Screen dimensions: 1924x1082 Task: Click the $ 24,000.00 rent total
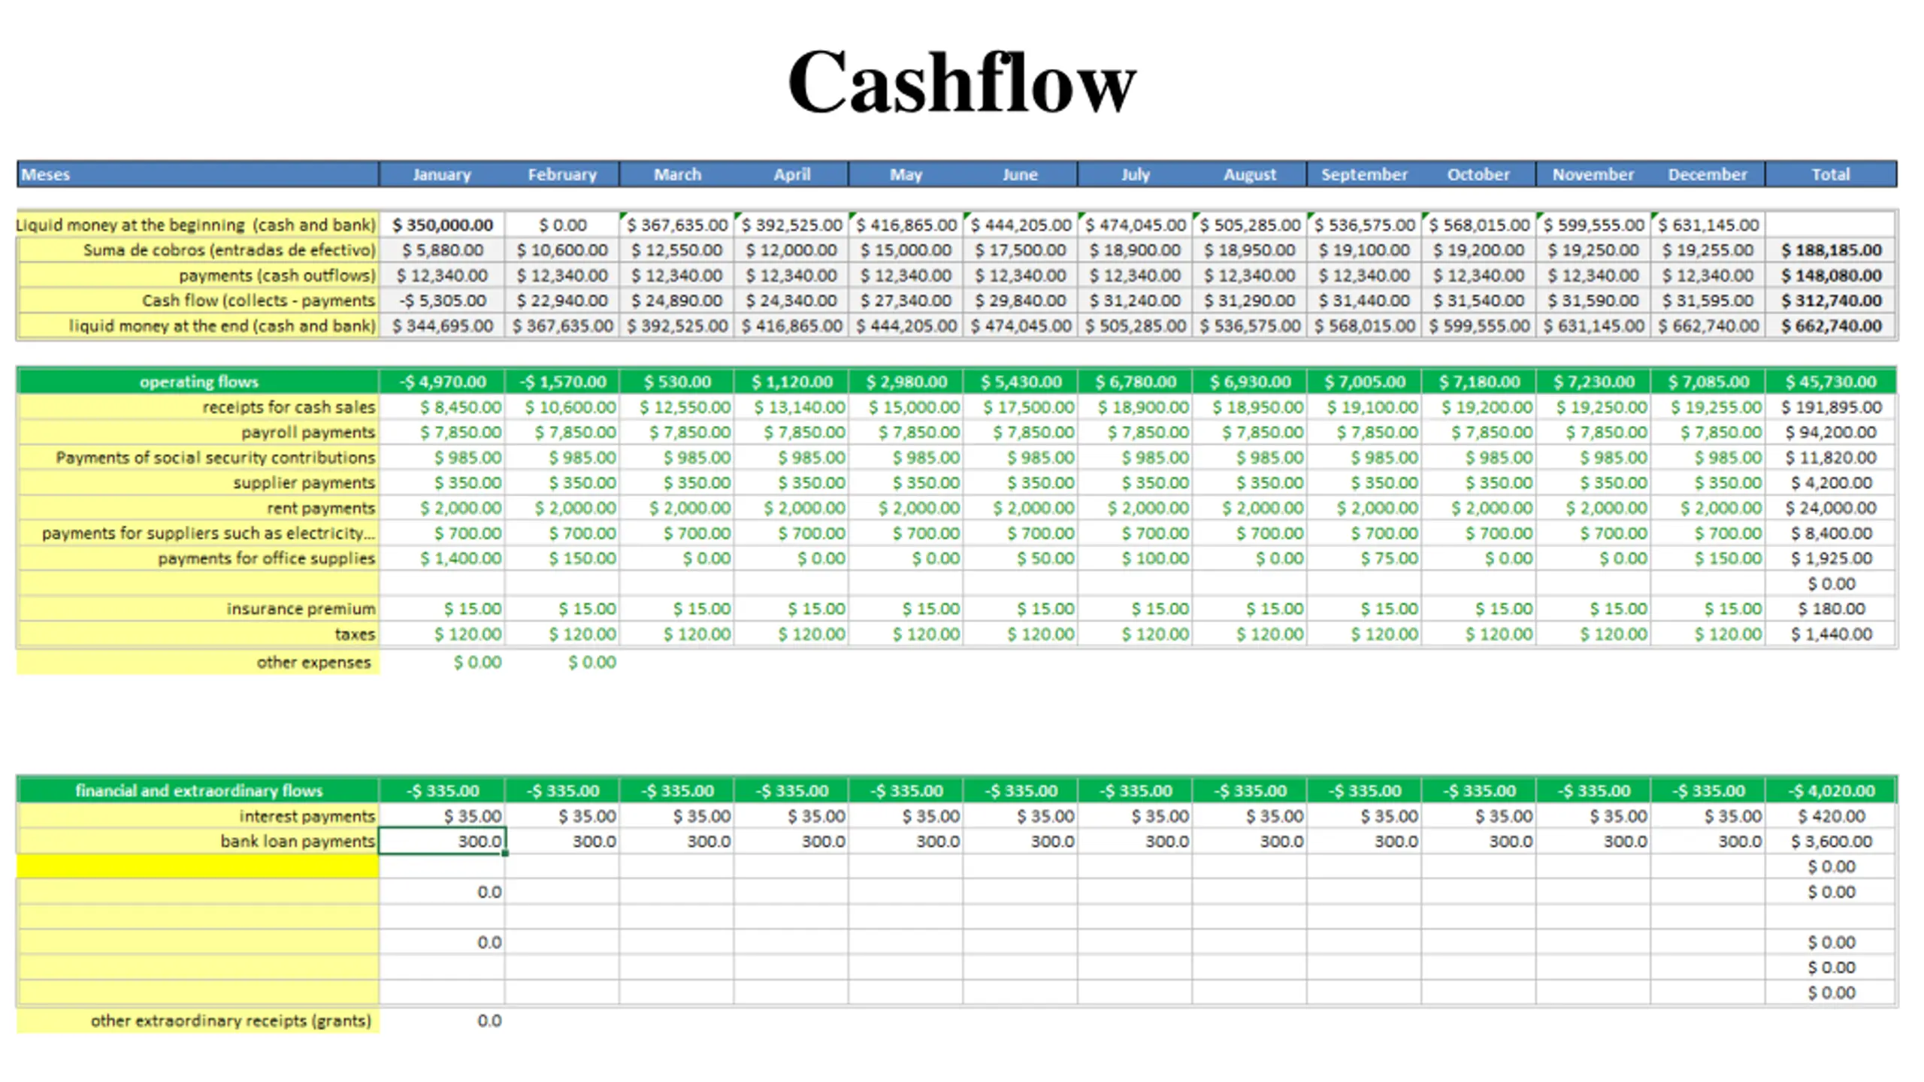(1831, 508)
